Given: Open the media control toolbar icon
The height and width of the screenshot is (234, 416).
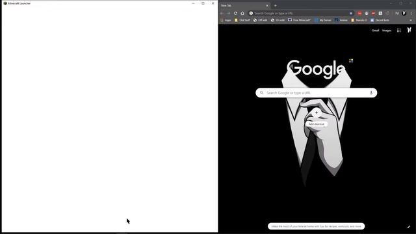Looking at the screenshot, I should [397, 13].
